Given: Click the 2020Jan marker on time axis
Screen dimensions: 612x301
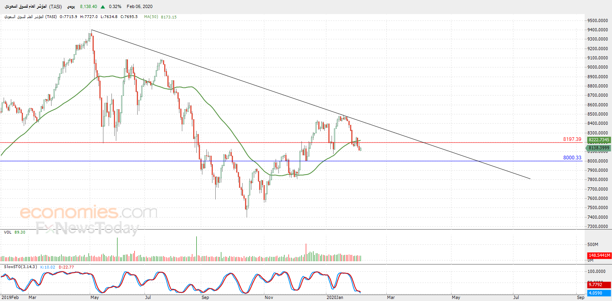Looking at the screenshot, I should point(336,298).
